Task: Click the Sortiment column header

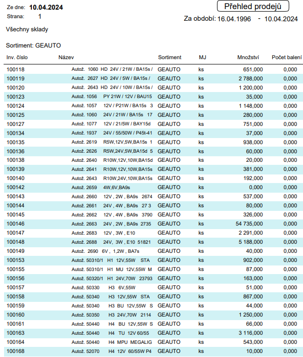Action: (169, 57)
